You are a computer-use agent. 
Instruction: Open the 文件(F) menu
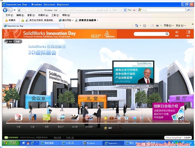point(9,15)
